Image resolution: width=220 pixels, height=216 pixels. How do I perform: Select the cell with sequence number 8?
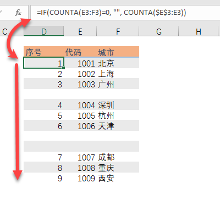click(x=43, y=168)
